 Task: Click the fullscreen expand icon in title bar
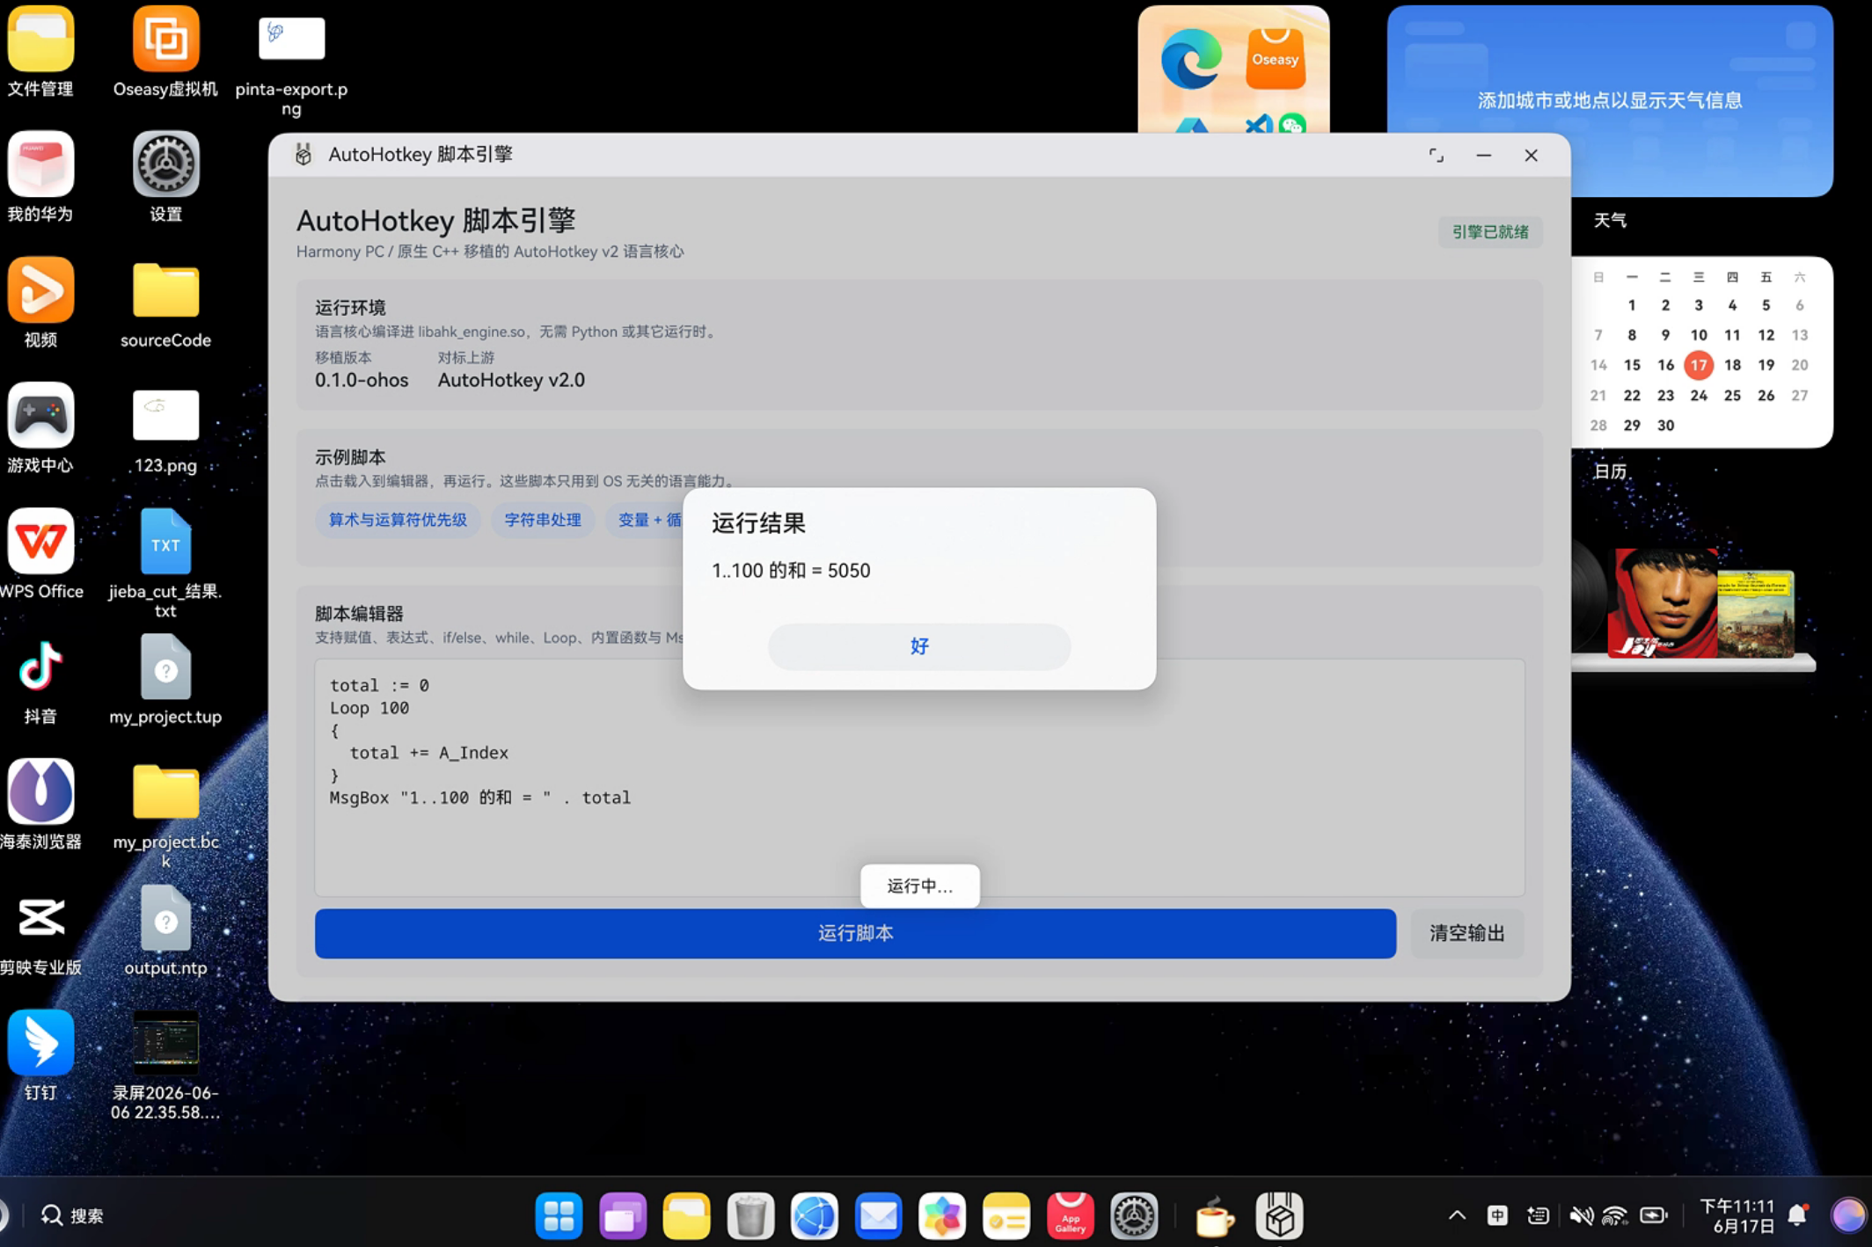click(1436, 155)
